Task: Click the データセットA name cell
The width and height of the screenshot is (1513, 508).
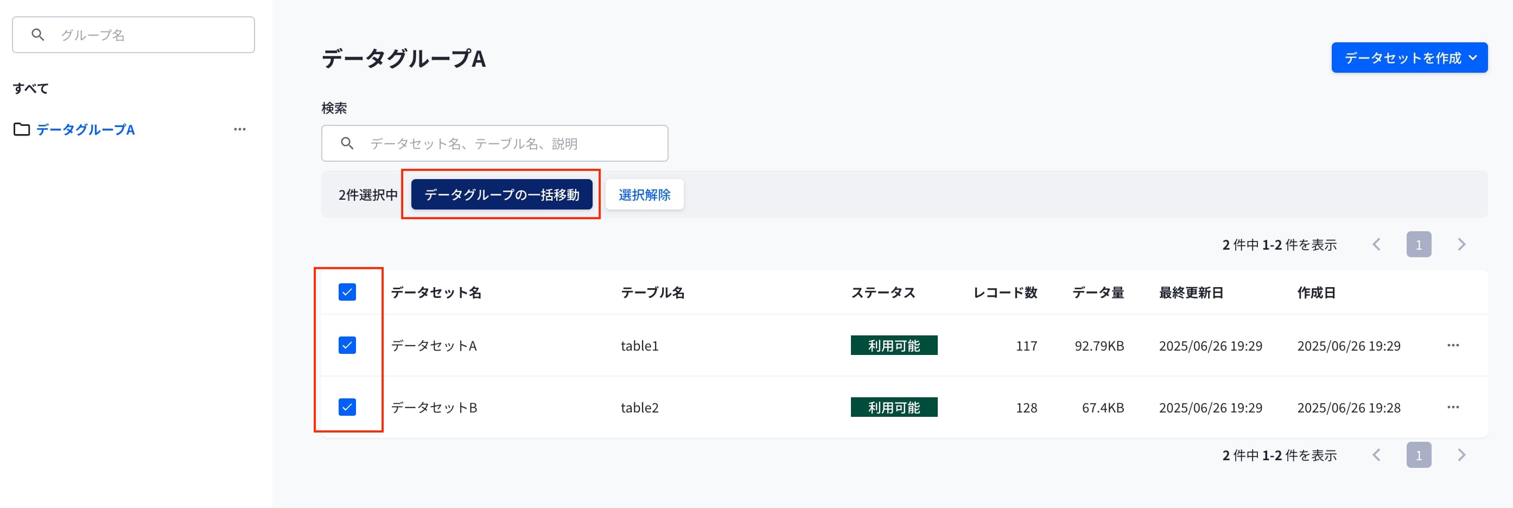Action: pos(434,346)
